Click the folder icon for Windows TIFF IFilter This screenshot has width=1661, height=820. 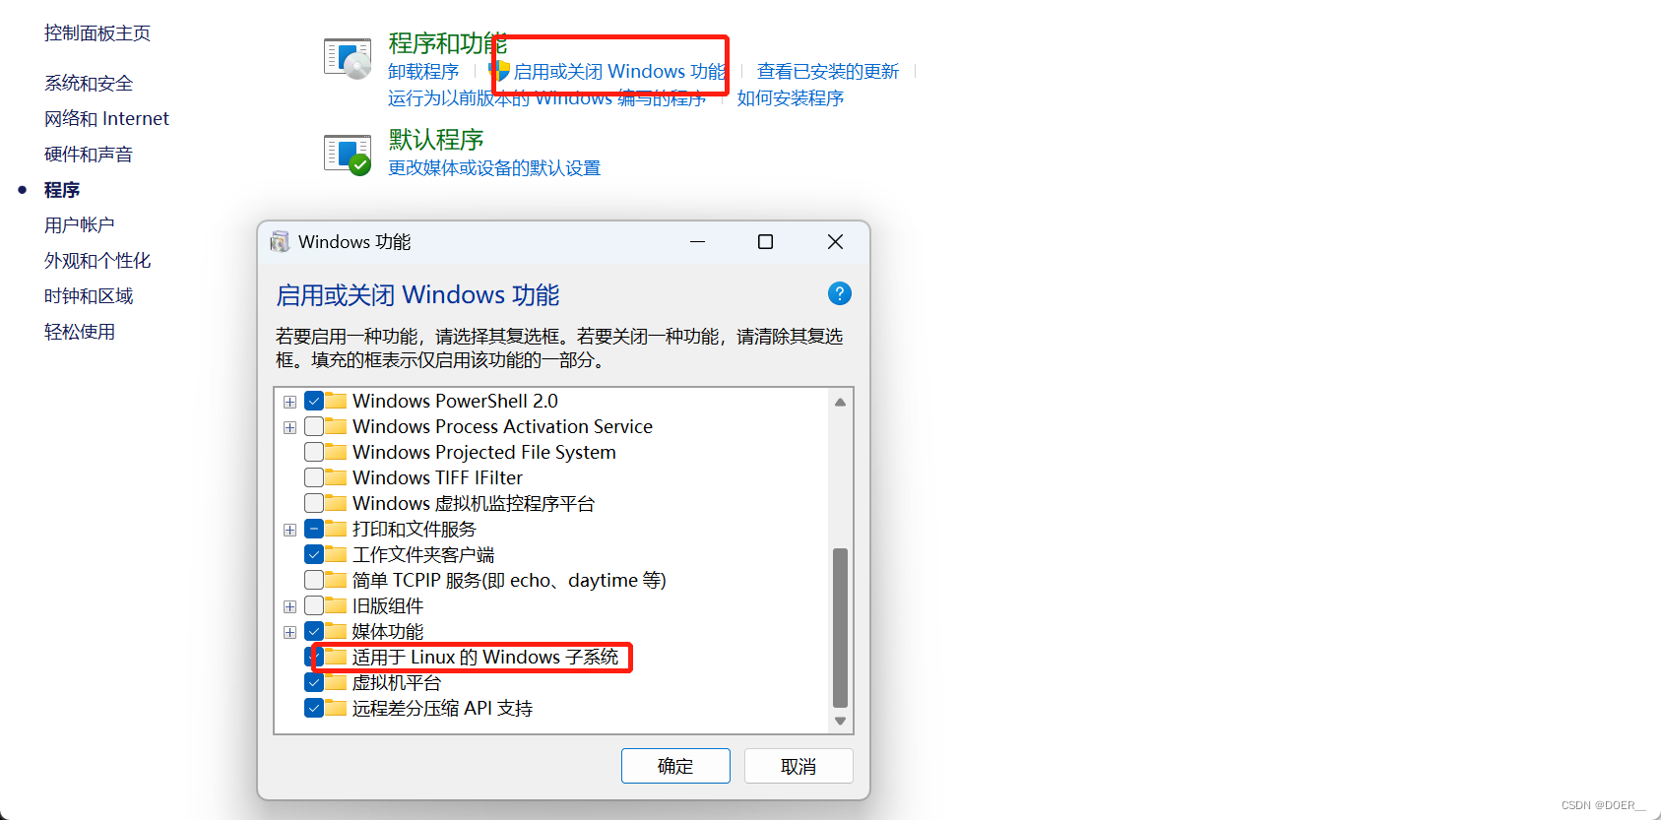(x=336, y=476)
